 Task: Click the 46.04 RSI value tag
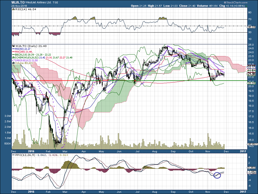tap(252, 27)
